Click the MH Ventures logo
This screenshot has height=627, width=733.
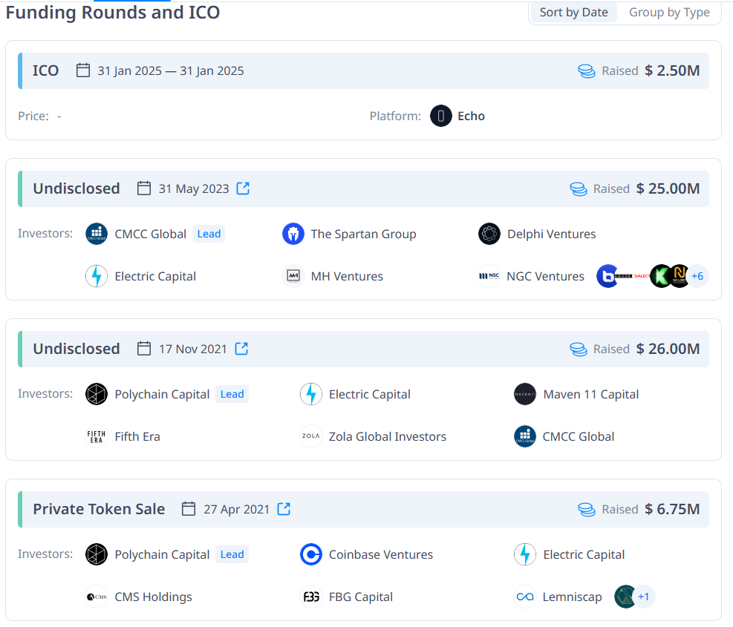(293, 276)
